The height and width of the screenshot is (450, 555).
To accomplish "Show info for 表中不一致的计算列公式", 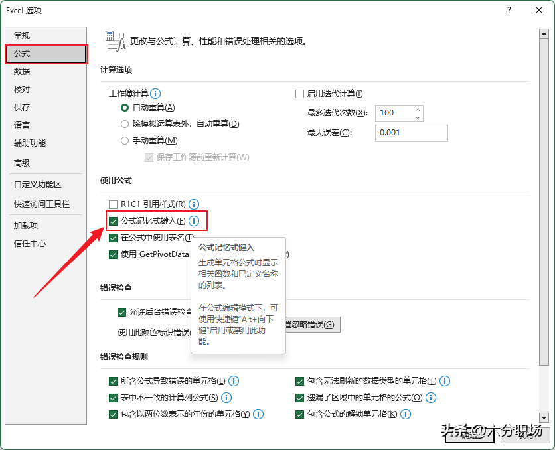I will [226, 398].
